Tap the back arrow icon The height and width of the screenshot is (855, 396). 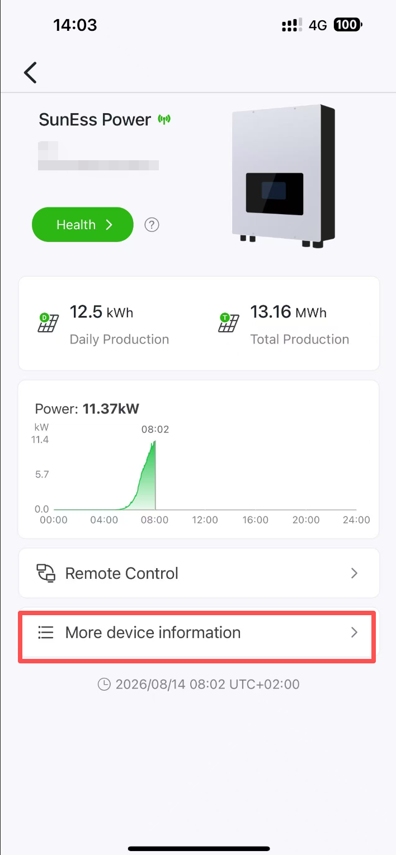point(30,73)
